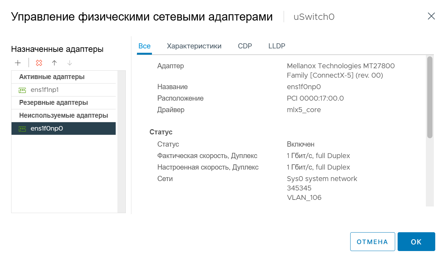Click the details panel vertical scrollbar thumb
The width and height of the screenshot is (445, 258).
[430, 97]
